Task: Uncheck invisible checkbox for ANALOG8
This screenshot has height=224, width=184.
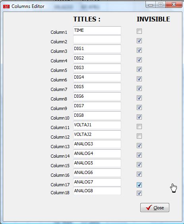Action: [139, 193]
